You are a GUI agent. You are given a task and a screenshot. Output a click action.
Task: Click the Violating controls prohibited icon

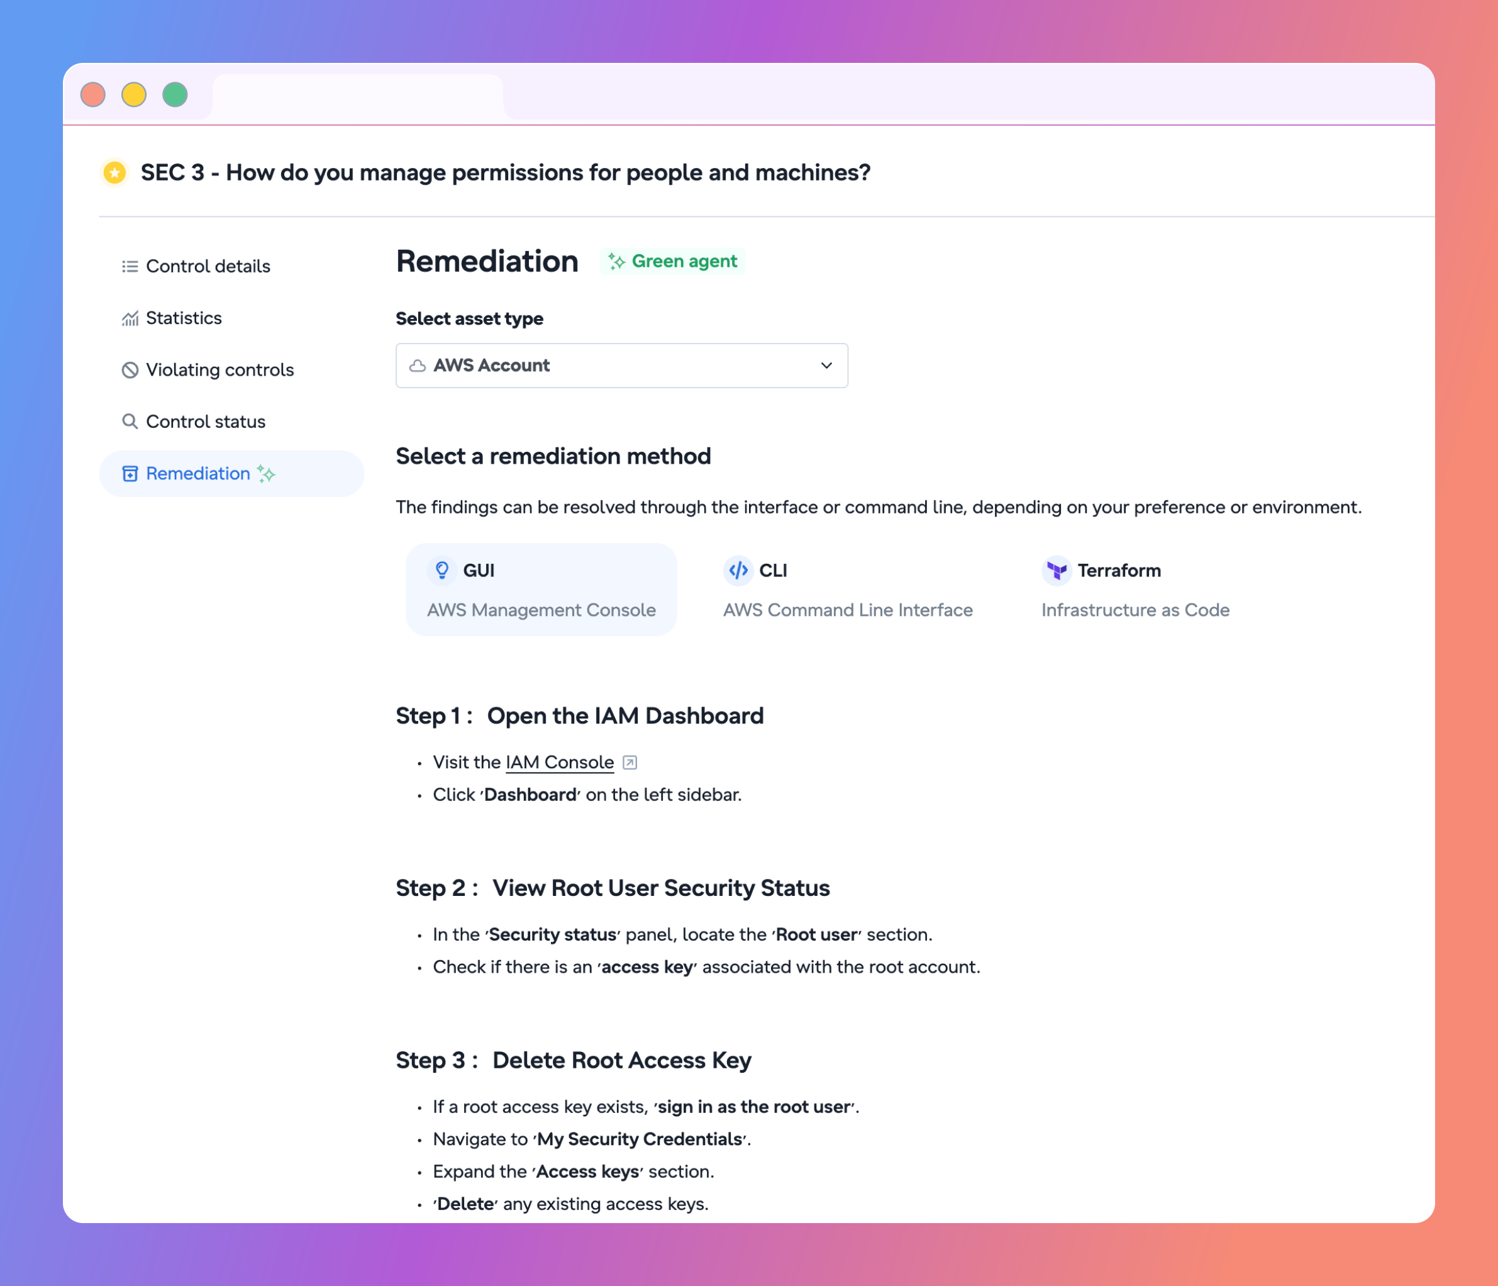coord(130,371)
